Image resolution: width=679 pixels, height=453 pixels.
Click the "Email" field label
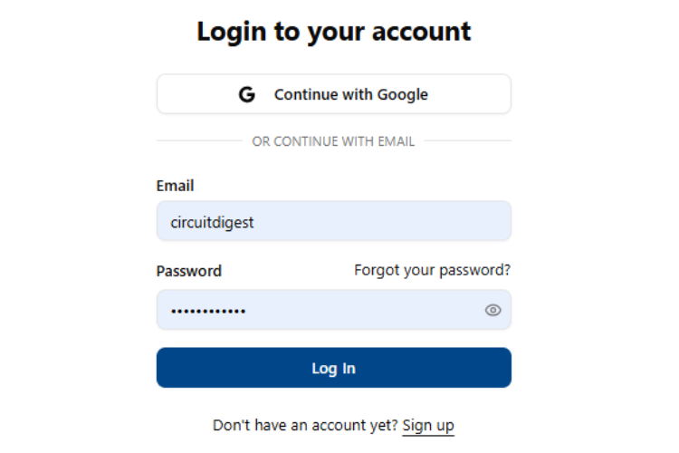(175, 186)
